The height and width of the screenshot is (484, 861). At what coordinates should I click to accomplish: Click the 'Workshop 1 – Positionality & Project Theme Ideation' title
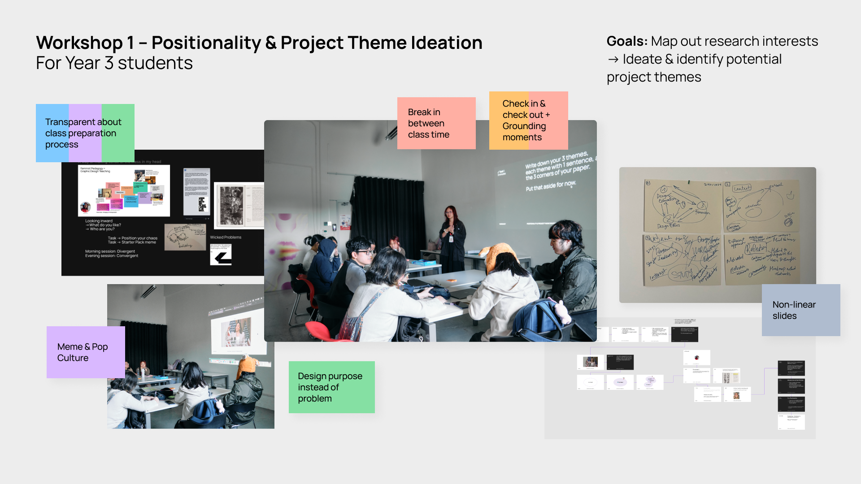(x=259, y=43)
